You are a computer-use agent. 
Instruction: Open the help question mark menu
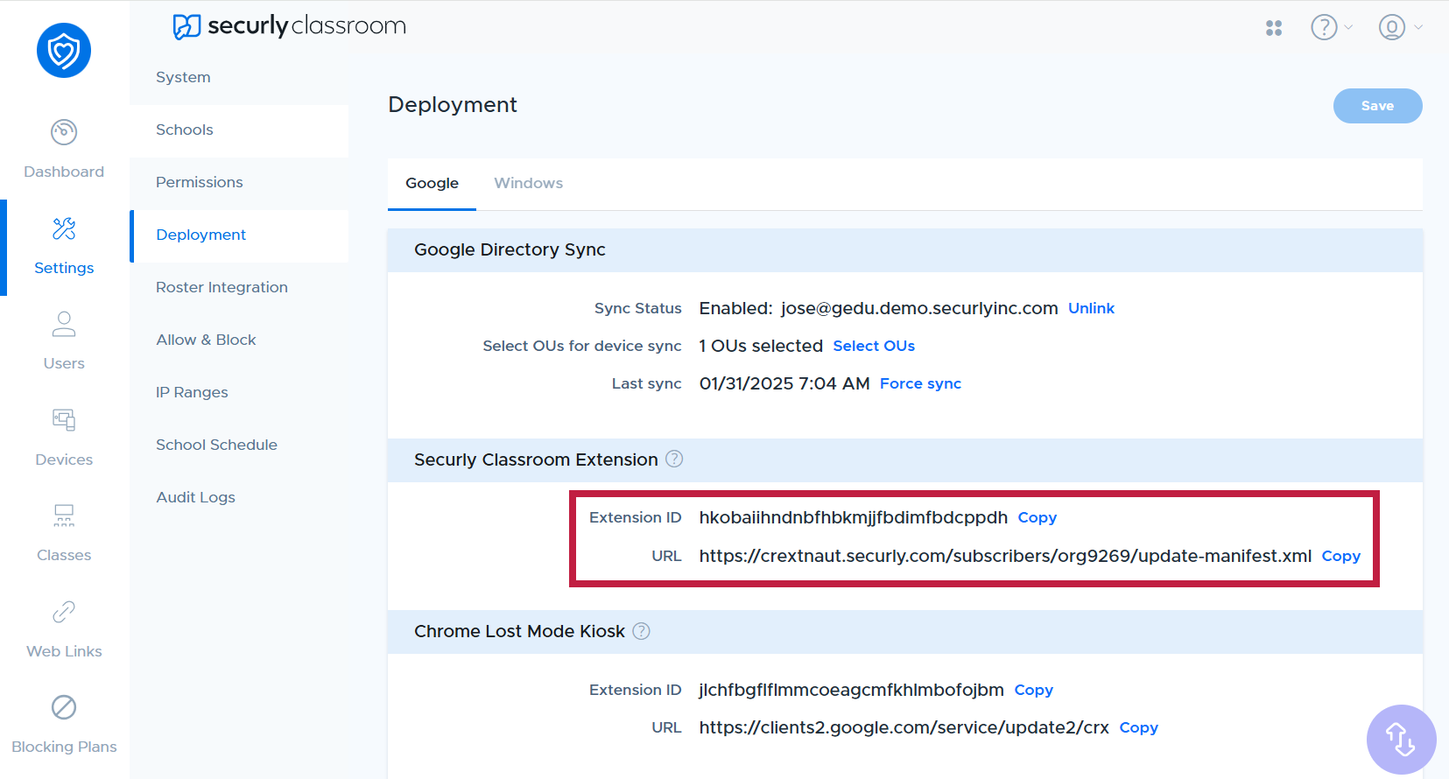(x=1331, y=27)
